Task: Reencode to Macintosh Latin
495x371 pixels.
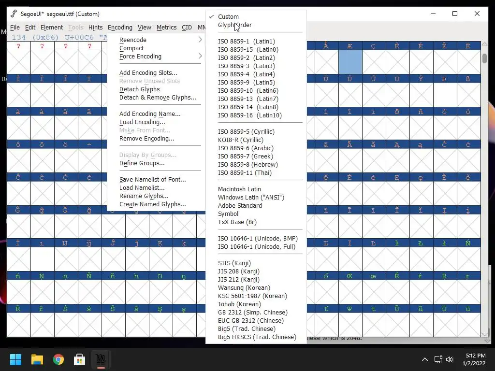Action: [x=239, y=189]
